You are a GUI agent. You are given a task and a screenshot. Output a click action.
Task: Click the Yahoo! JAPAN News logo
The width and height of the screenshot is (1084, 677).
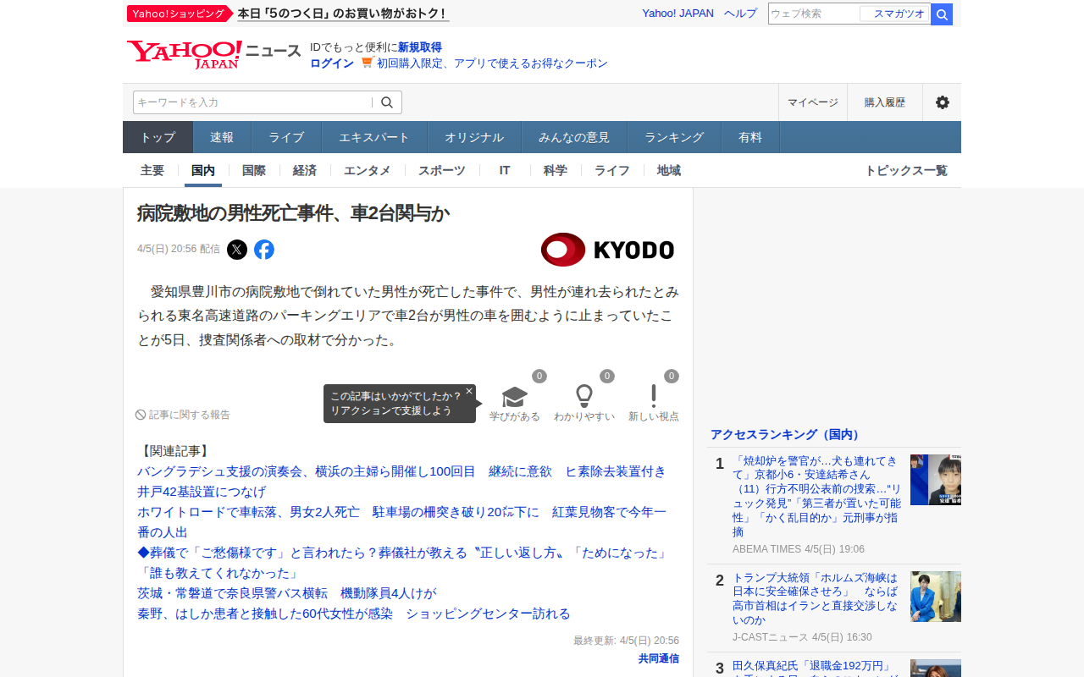coord(213,55)
